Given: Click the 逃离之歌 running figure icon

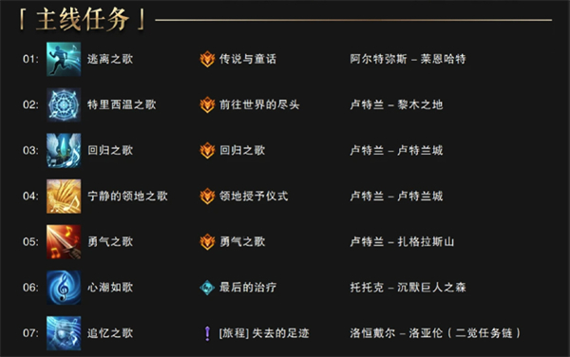Looking at the screenshot, I should pos(64,59).
